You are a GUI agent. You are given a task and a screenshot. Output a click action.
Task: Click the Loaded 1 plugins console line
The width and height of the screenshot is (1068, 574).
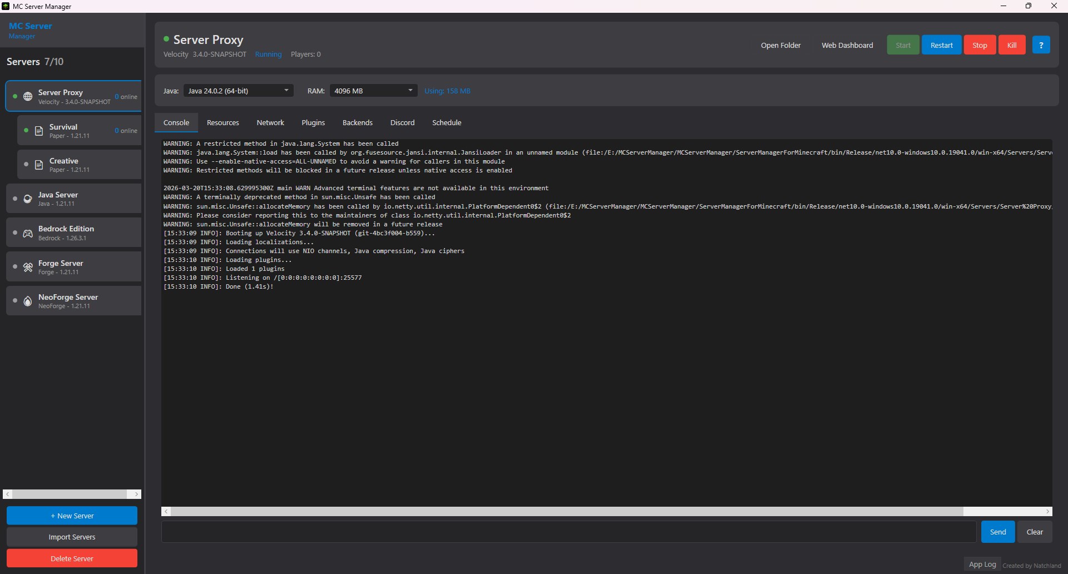224,269
